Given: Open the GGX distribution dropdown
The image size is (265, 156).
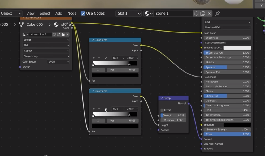Looking at the screenshot, I should pos(227,22).
